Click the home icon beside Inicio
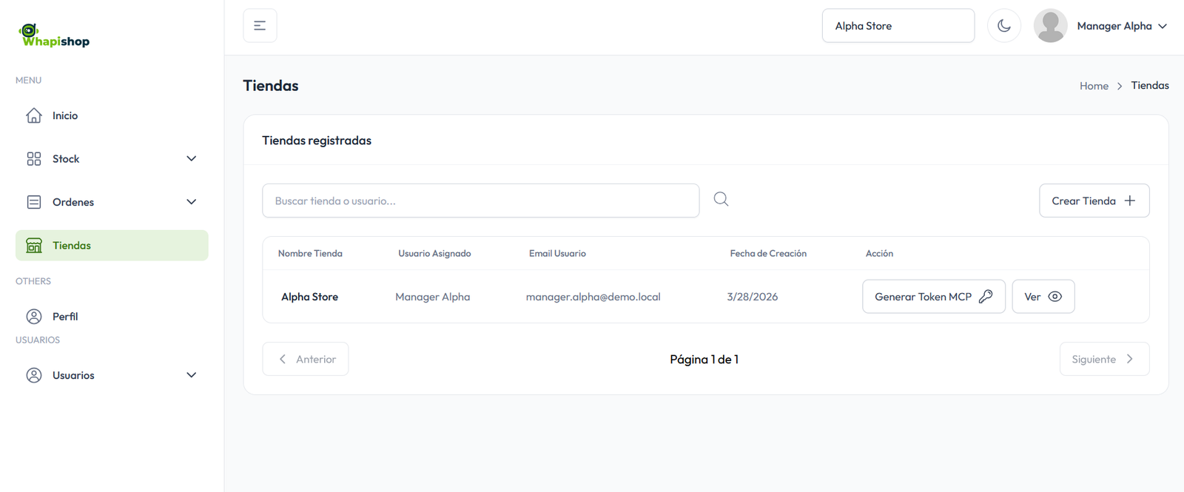 pyautogui.click(x=34, y=115)
